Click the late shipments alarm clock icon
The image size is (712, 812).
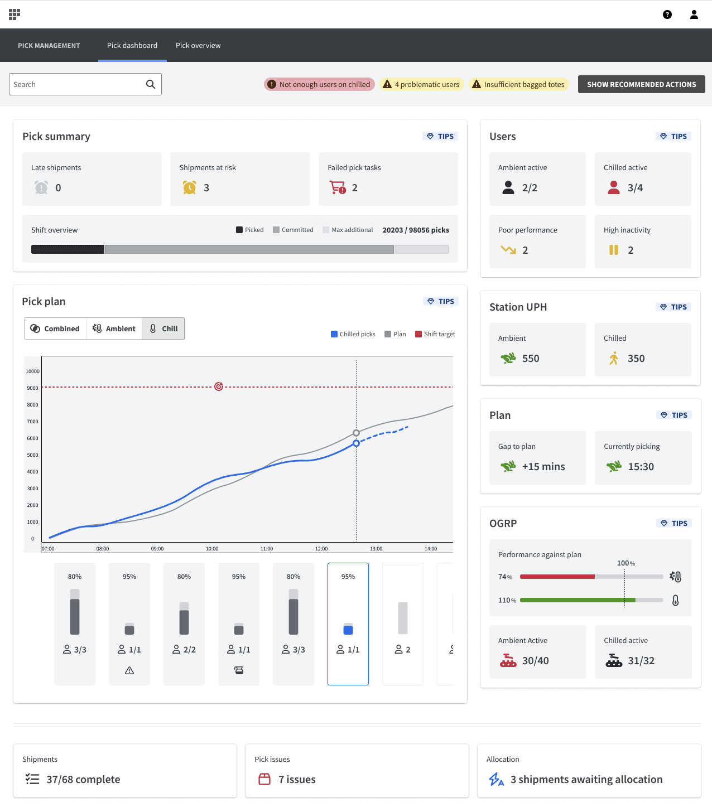coord(41,187)
